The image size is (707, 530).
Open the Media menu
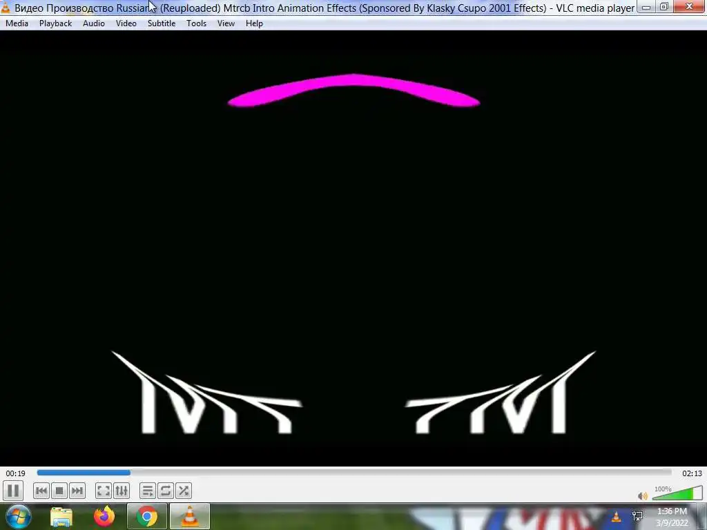17,23
